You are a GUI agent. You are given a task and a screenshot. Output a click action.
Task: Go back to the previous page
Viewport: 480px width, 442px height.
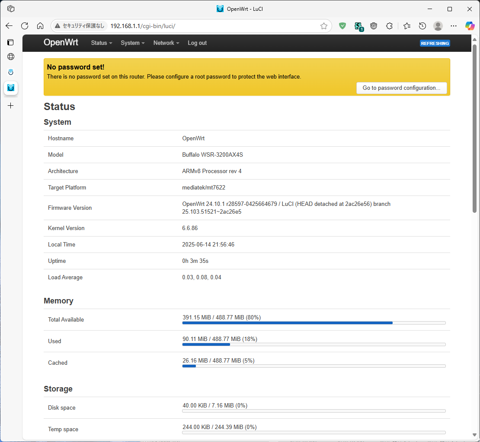tap(9, 26)
